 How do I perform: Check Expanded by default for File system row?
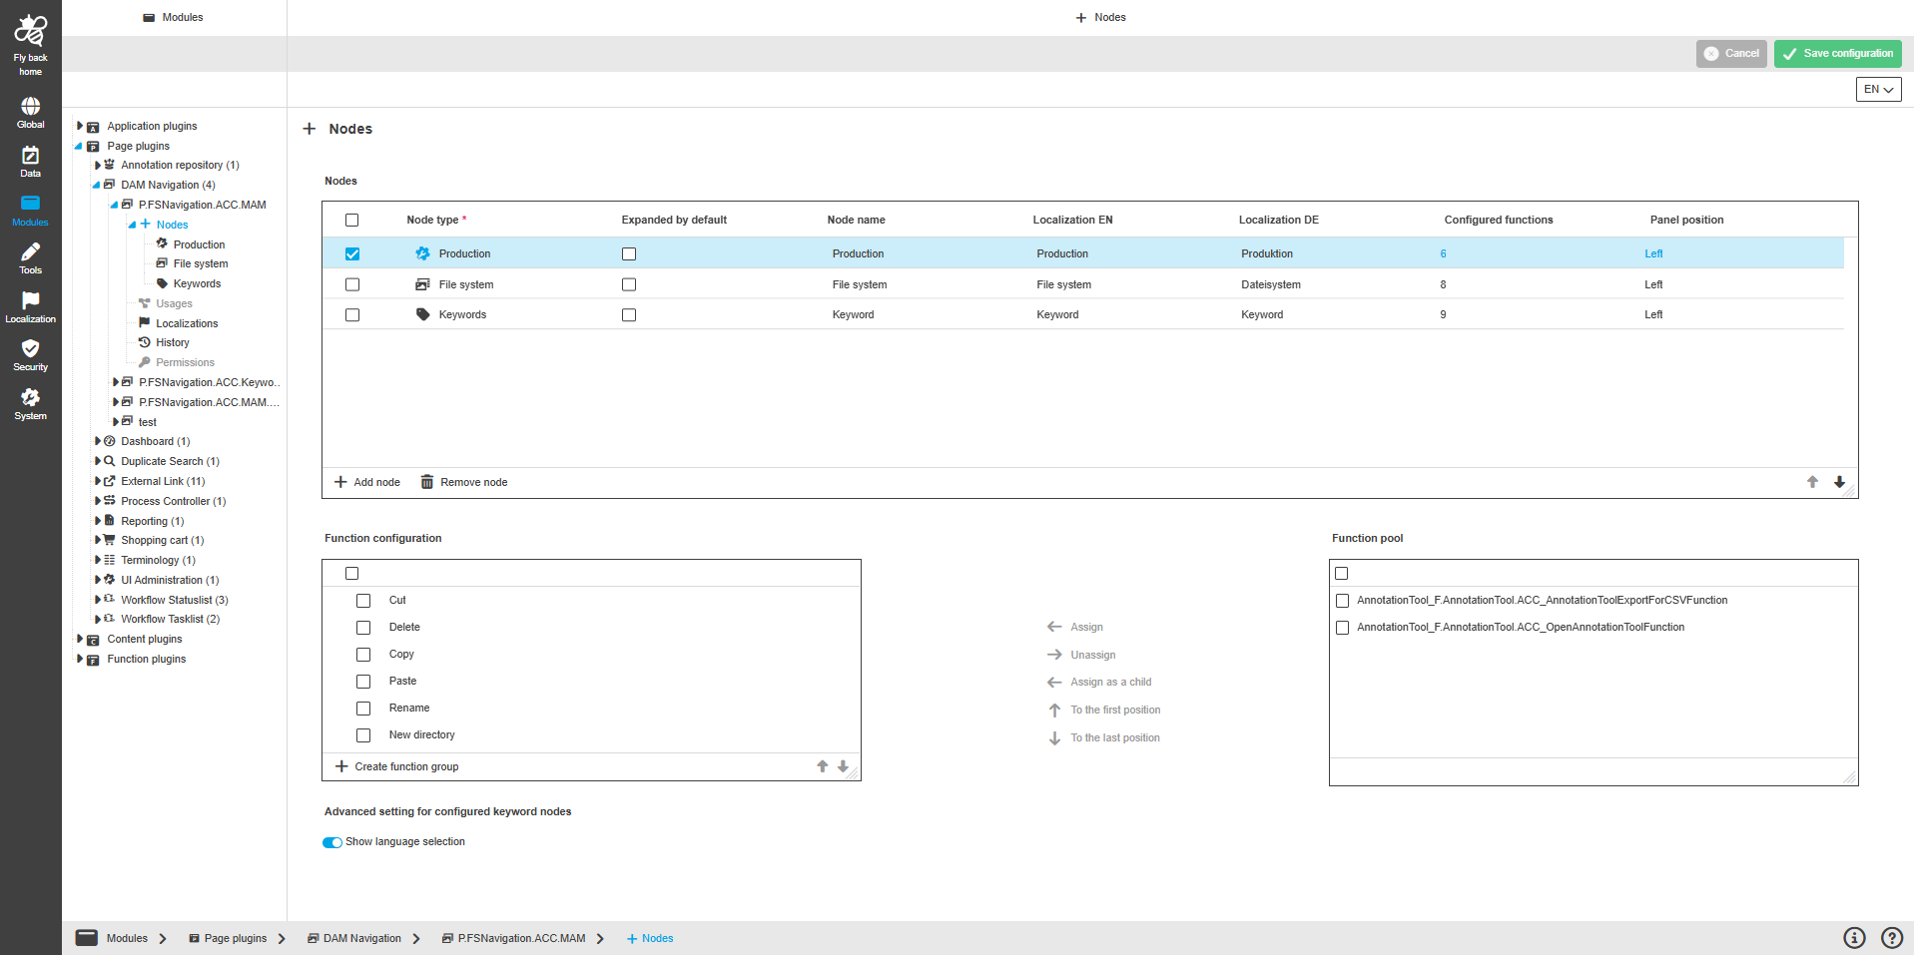629,284
